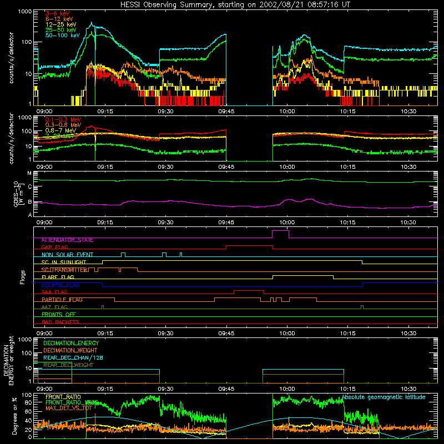Select the FLARE_FLAG label
Screen dimensions: 444x444
(58, 277)
